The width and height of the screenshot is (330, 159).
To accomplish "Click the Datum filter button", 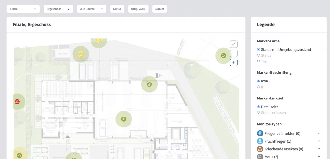I will [x=160, y=9].
